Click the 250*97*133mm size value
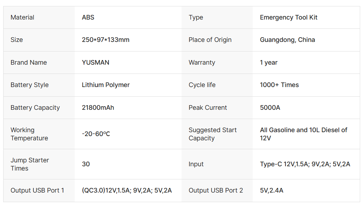This screenshot has width=363, height=205. pos(106,40)
